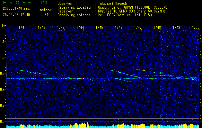This screenshot has height=128, width=202.
Task: Click the meteor label
Action: click(x=46, y=10)
